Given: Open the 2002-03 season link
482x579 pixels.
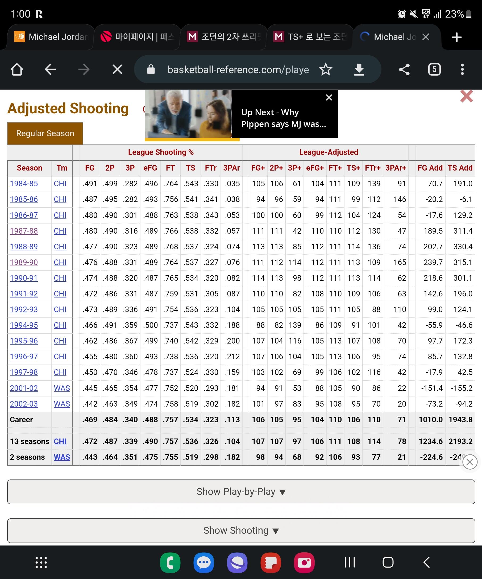Looking at the screenshot, I should tap(24, 404).
